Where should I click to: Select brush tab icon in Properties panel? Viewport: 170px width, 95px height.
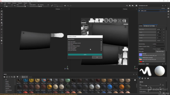click(x=140, y=78)
